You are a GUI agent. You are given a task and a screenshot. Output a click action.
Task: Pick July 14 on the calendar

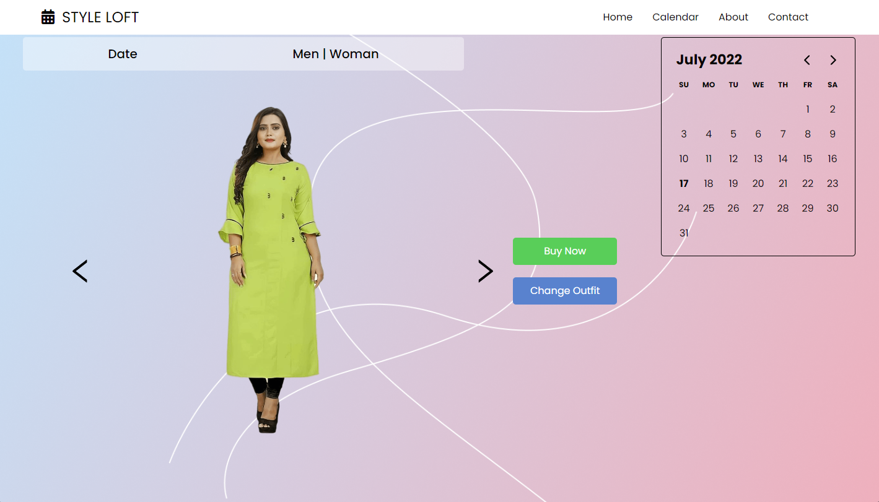783,159
